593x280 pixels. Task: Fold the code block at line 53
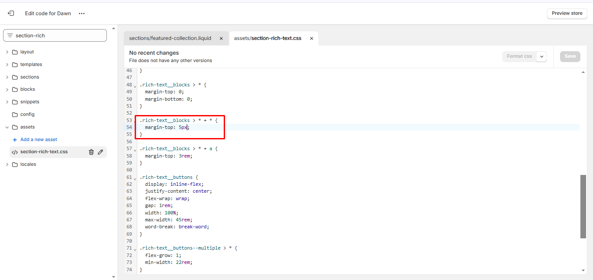[135, 122]
